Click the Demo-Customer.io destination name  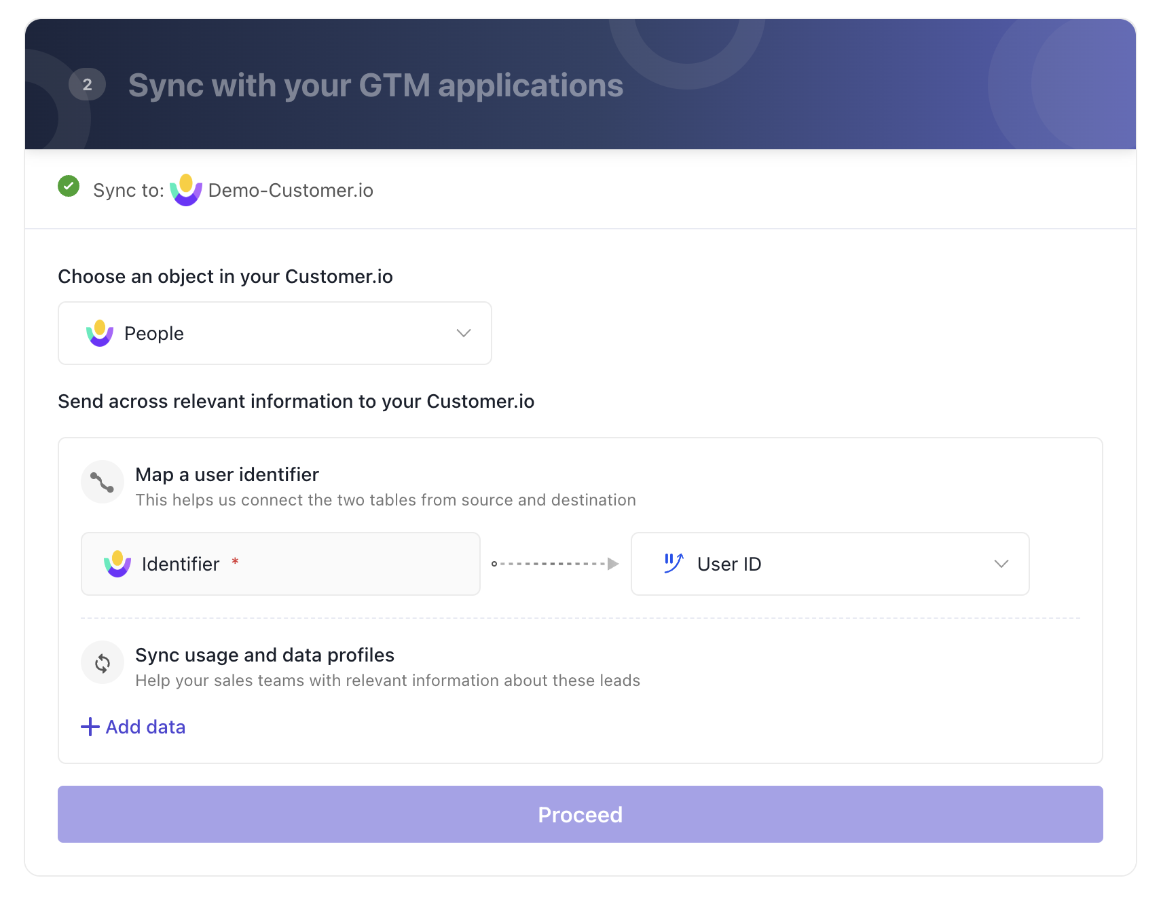pos(291,191)
